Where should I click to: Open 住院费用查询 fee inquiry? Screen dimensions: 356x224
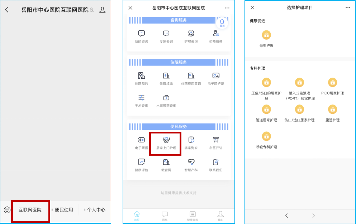[x=191, y=79]
